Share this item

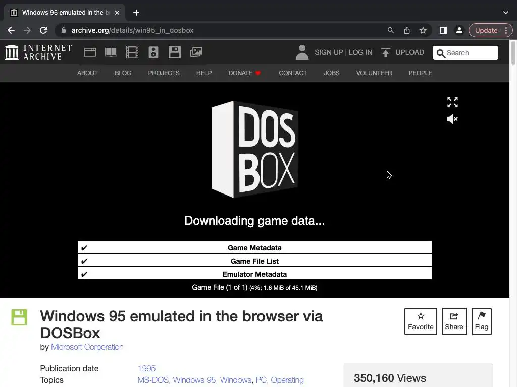[x=454, y=321]
